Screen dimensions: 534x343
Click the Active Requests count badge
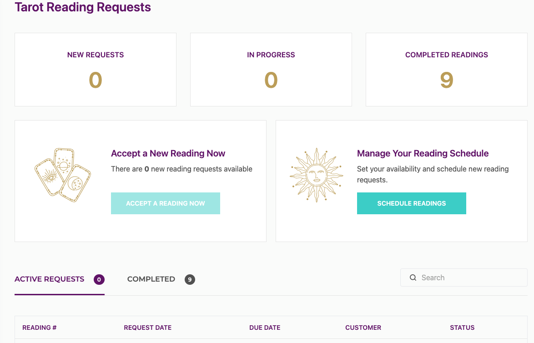click(x=99, y=280)
